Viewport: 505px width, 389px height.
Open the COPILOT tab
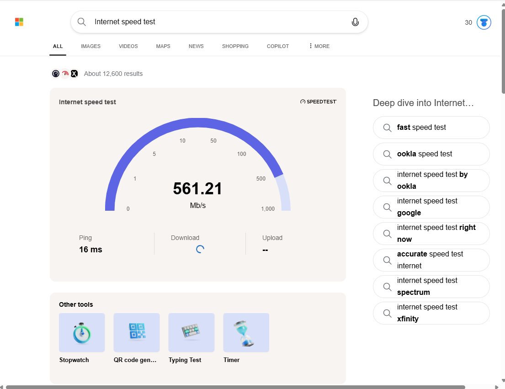click(x=277, y=46)
